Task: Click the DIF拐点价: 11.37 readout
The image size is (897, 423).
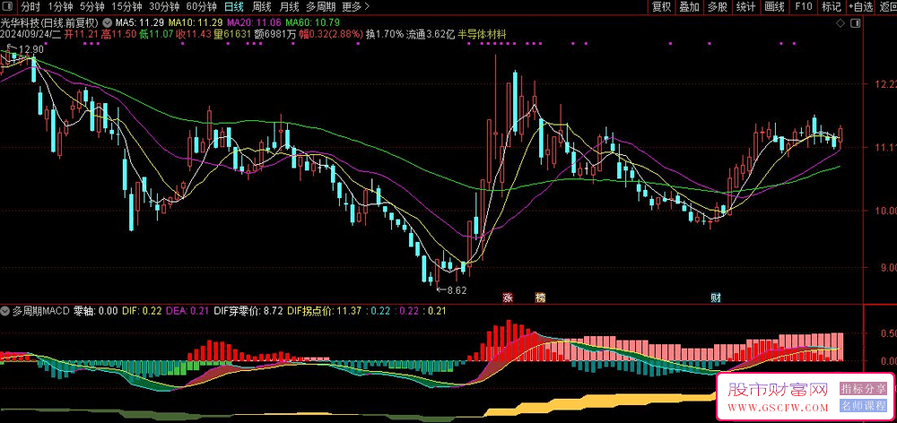Action: pyautogui.click(x=325, y=311)
